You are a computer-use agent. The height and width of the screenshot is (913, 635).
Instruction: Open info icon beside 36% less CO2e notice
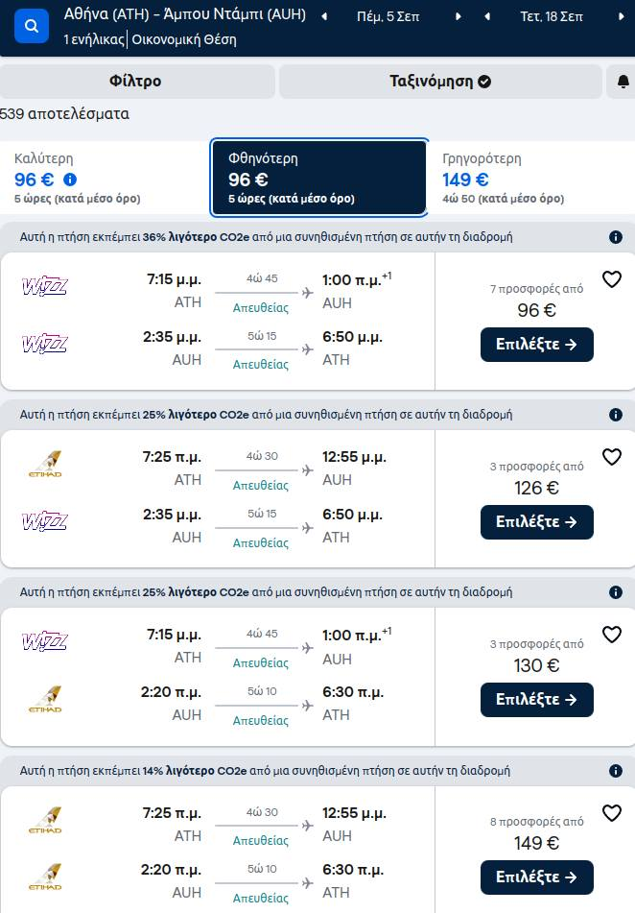(x=616, y=237)
